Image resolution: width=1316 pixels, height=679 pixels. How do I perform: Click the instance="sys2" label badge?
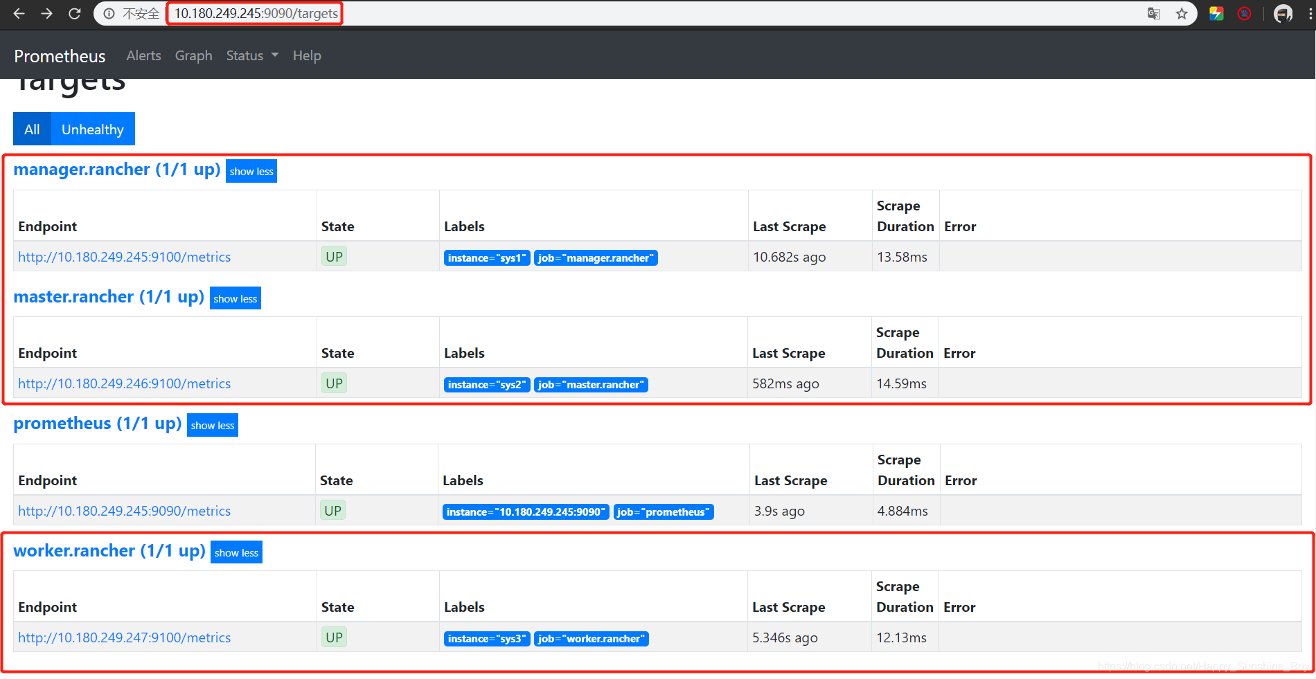pyautogui.click(x=487, y=385)
